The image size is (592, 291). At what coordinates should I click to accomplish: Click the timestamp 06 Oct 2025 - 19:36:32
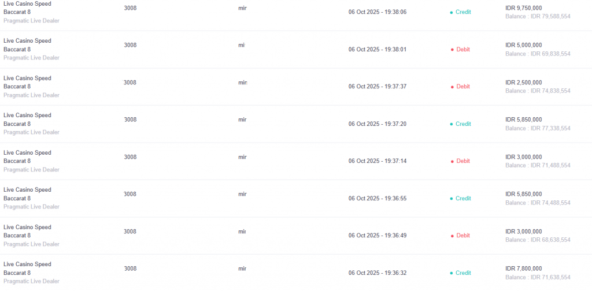[x=377, y=273]
